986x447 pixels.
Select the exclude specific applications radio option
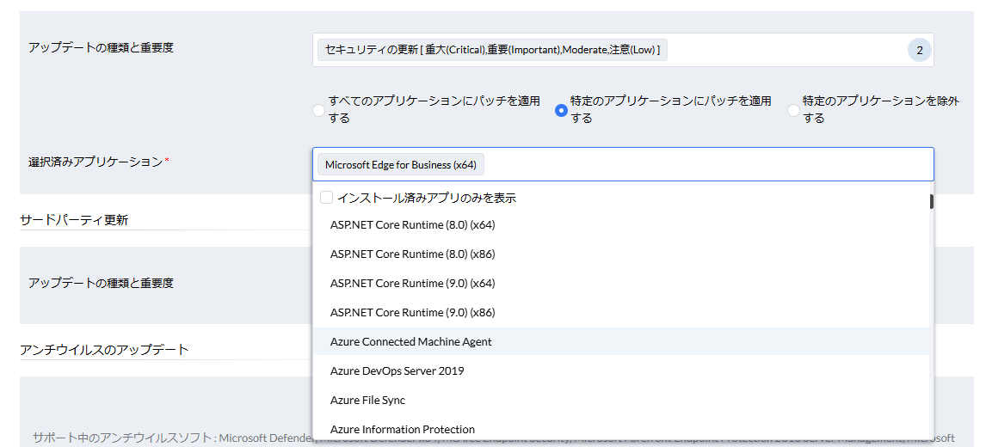pyautogui.click(x=793, y=110)
